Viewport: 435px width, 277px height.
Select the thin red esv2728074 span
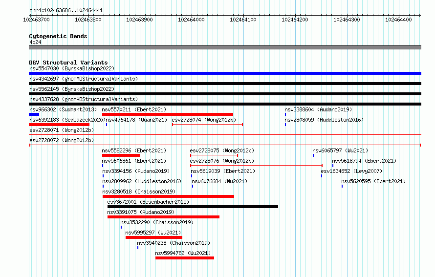tap(208, 125)
